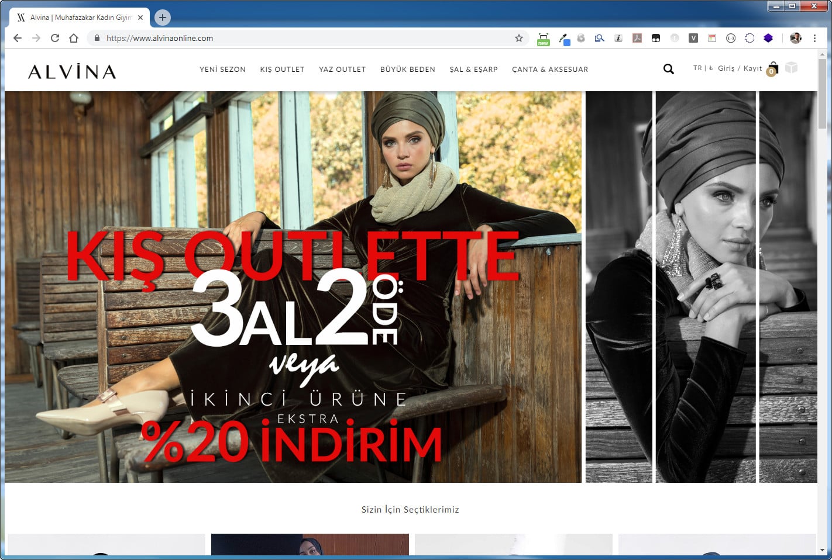Open a new browser tab
This screenshot has height=560, width=832.
(163, 18)
